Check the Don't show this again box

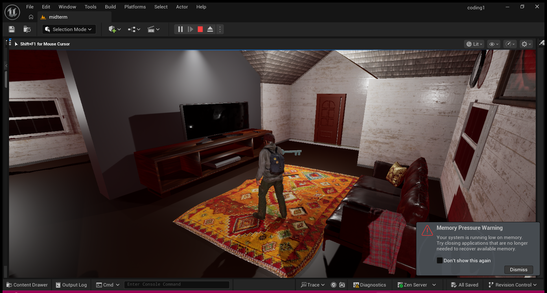pyautogui.click(x=439, y=260)
